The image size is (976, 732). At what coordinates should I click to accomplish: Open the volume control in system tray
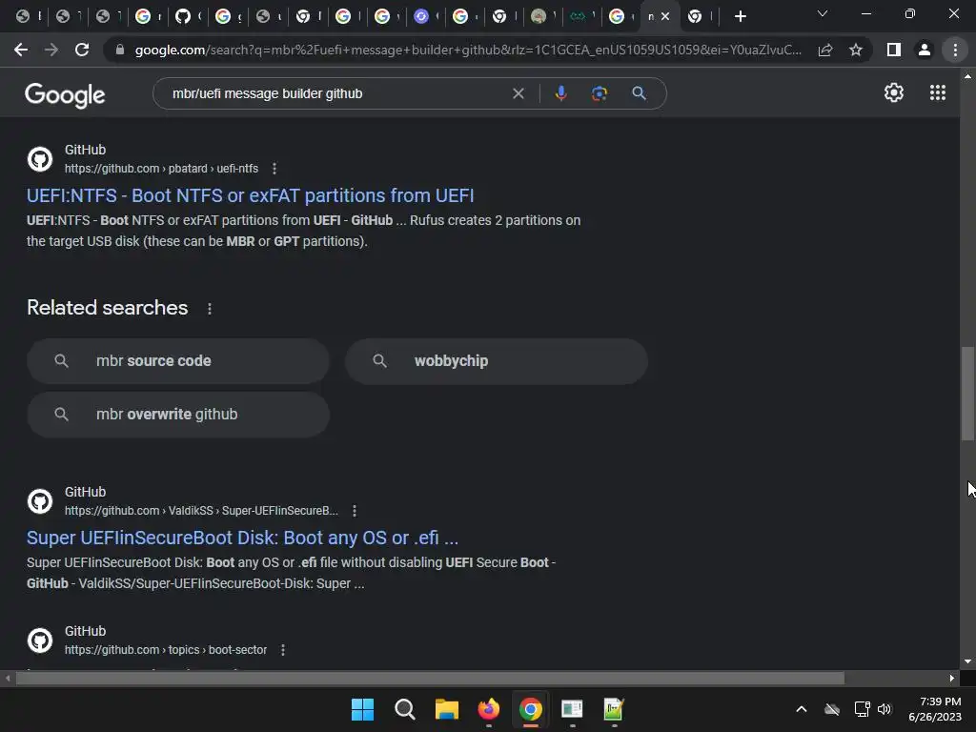click(884, 709)
